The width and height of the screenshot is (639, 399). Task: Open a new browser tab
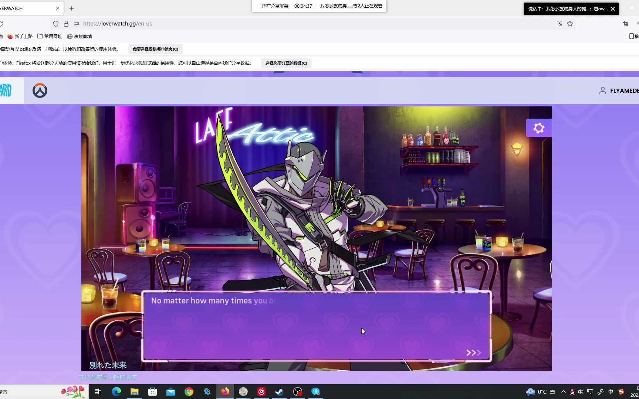(x=72, y=8)
